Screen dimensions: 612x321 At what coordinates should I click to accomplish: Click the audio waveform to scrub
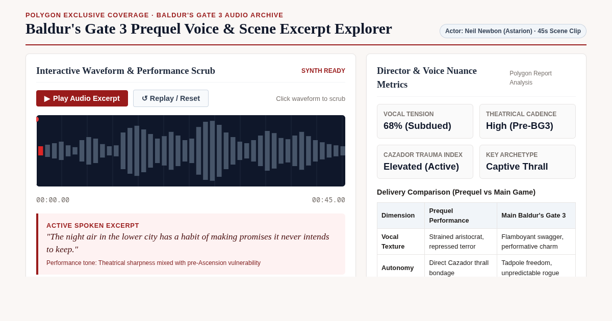[191, 151]
